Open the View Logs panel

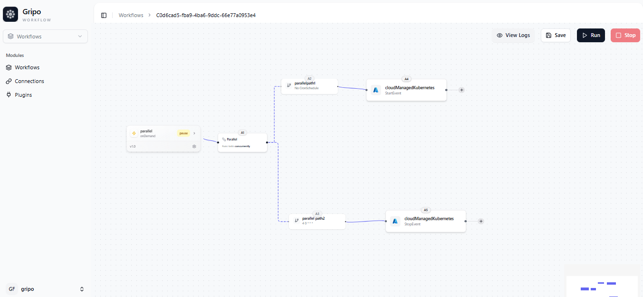[x=513, y=35]
